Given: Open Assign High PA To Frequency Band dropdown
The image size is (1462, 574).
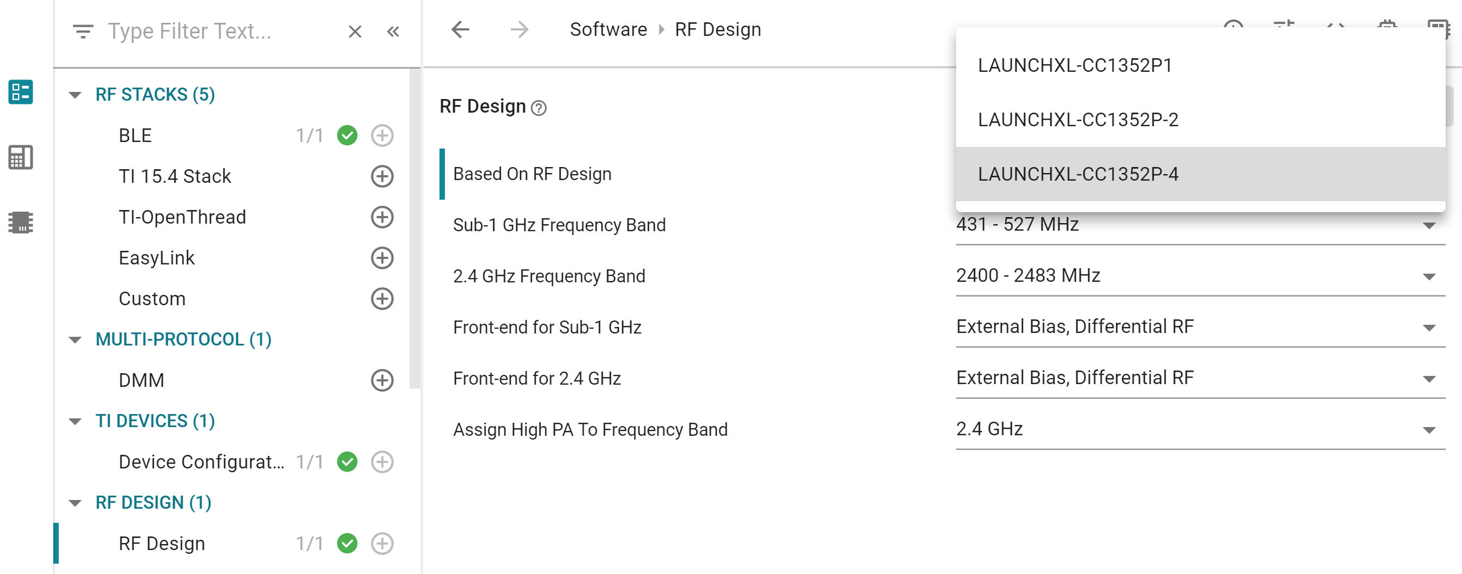Looking at the screenshot, I should point(1200,429).
